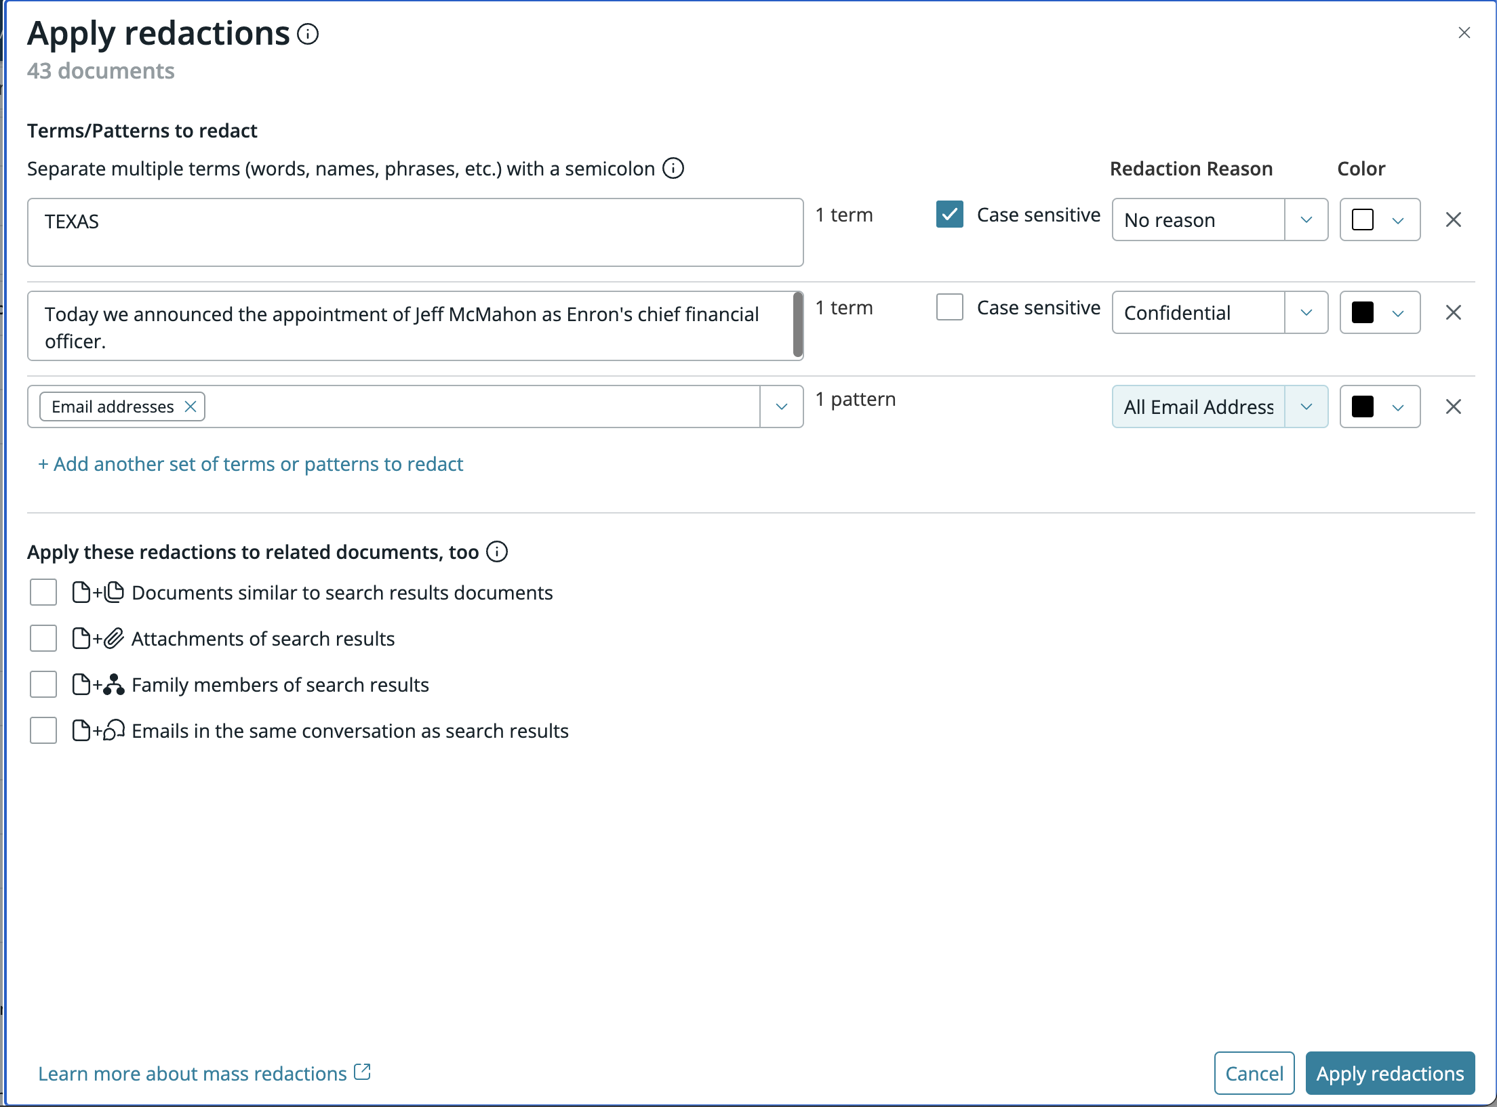Screen dimensions: 1497x1107
Task: Click the Apply redactions button
Action: pyautogui.click(x=1390, y=1073)
